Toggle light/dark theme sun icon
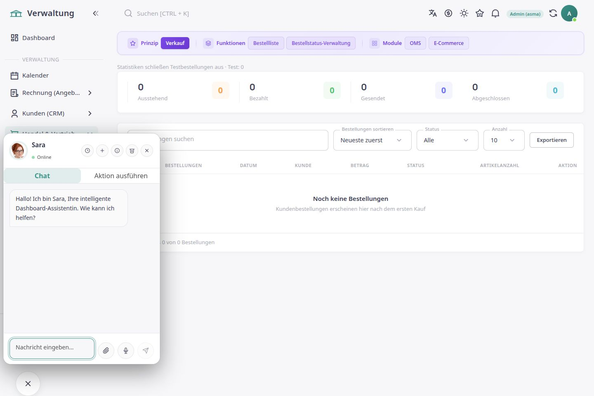594x396 pixels. [x=464, y=13]
